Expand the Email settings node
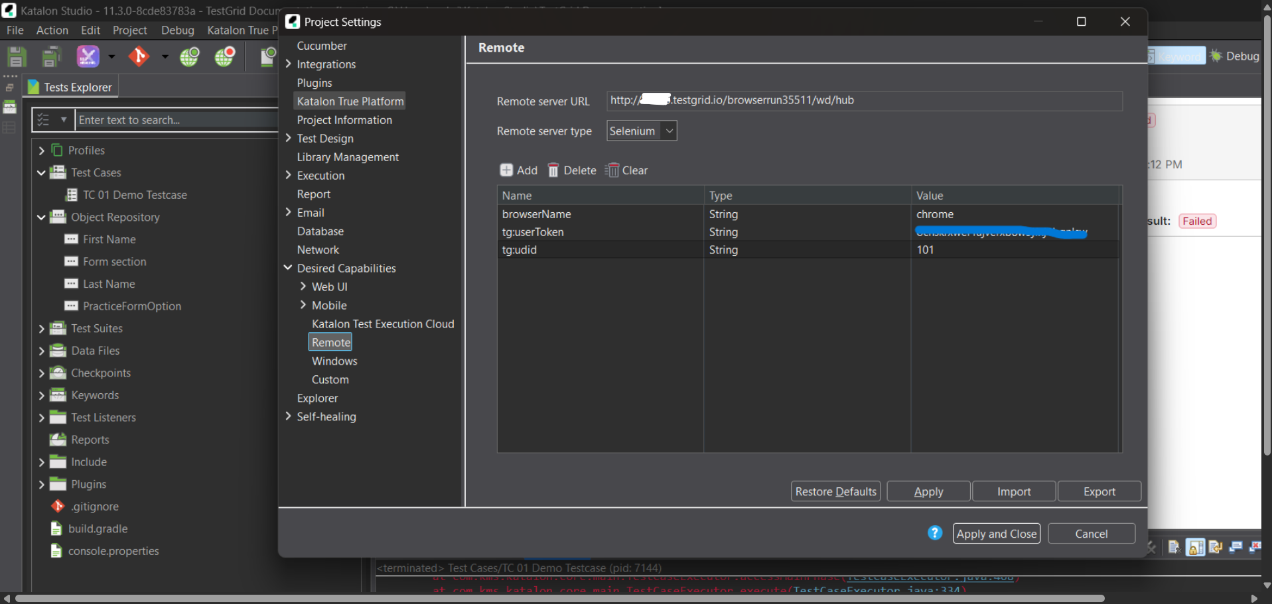 point(289,212)
